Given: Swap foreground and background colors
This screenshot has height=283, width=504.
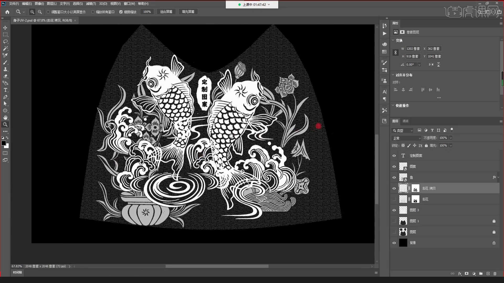Looking at the screenshot, I should point(7,138).
